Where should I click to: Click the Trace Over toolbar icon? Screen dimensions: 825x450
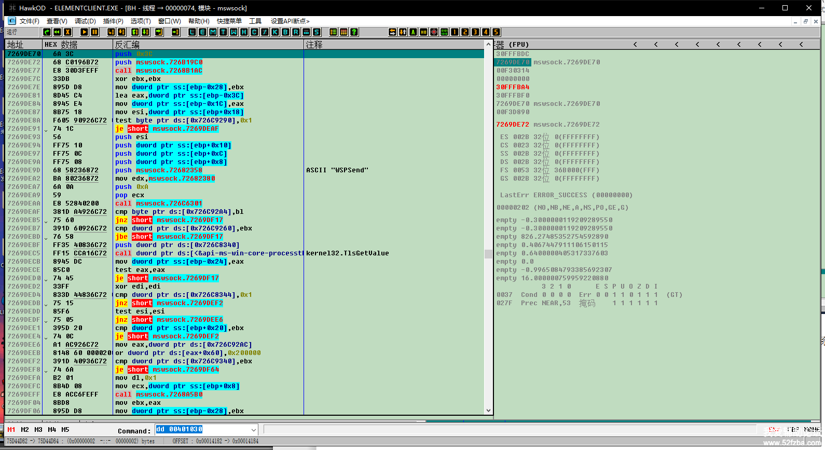point(146,32)
